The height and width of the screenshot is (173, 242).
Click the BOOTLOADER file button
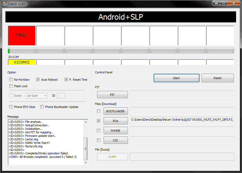(115, 111)
